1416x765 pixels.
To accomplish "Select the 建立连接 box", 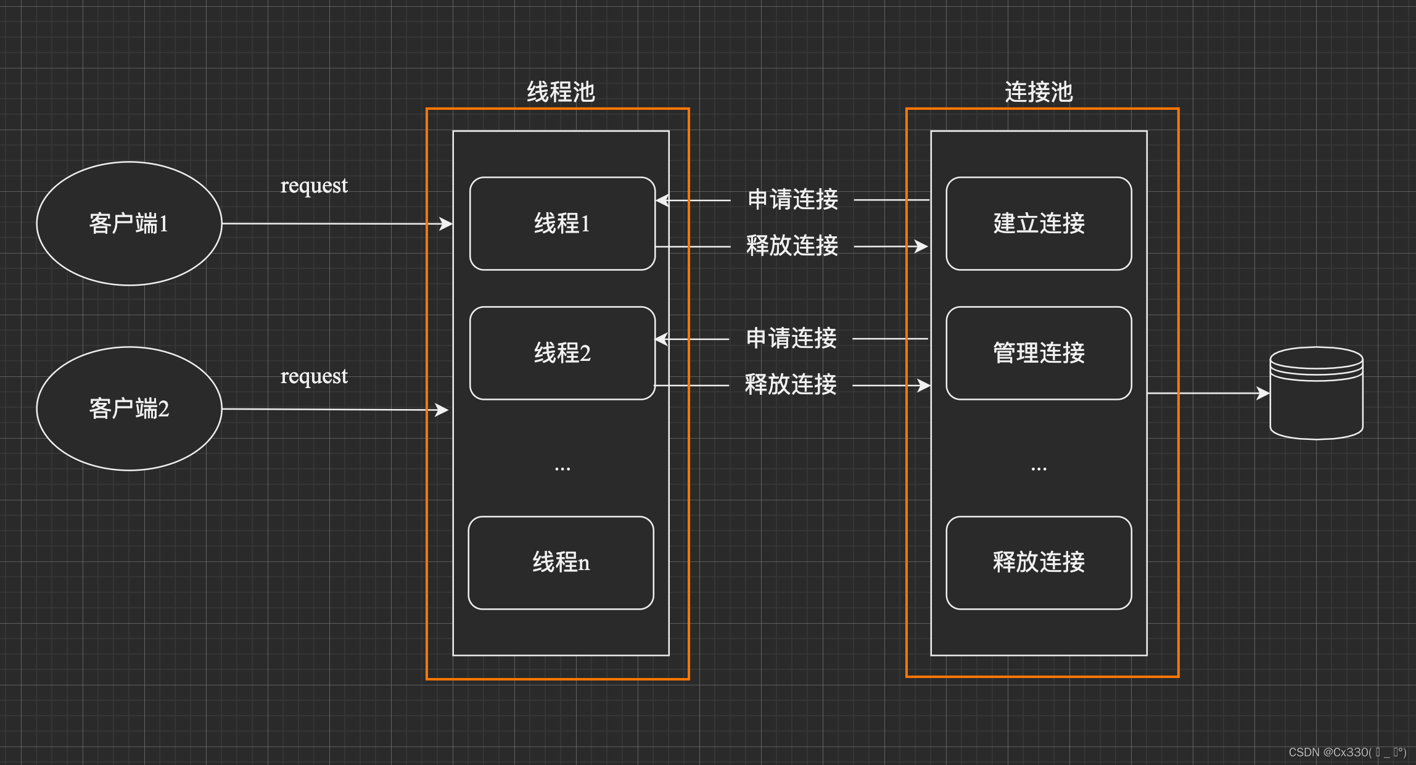I will (1039, 223).
